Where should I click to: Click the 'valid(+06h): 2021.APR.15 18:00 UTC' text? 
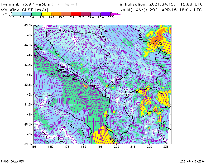[161, 10]
